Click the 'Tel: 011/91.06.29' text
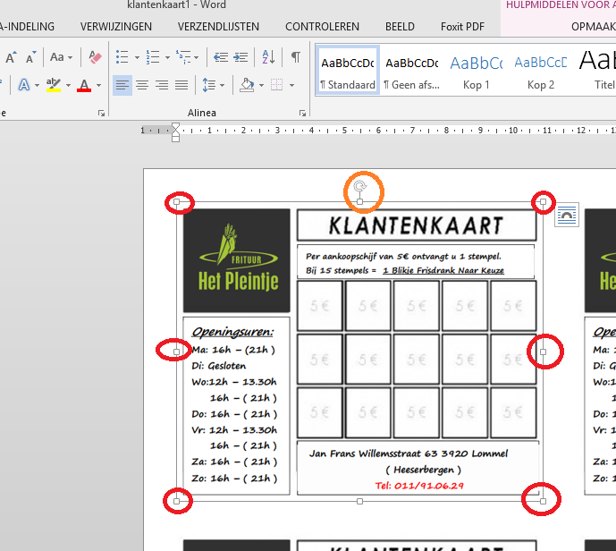Viewport: 616px width, 551px height. coord(419,486)
